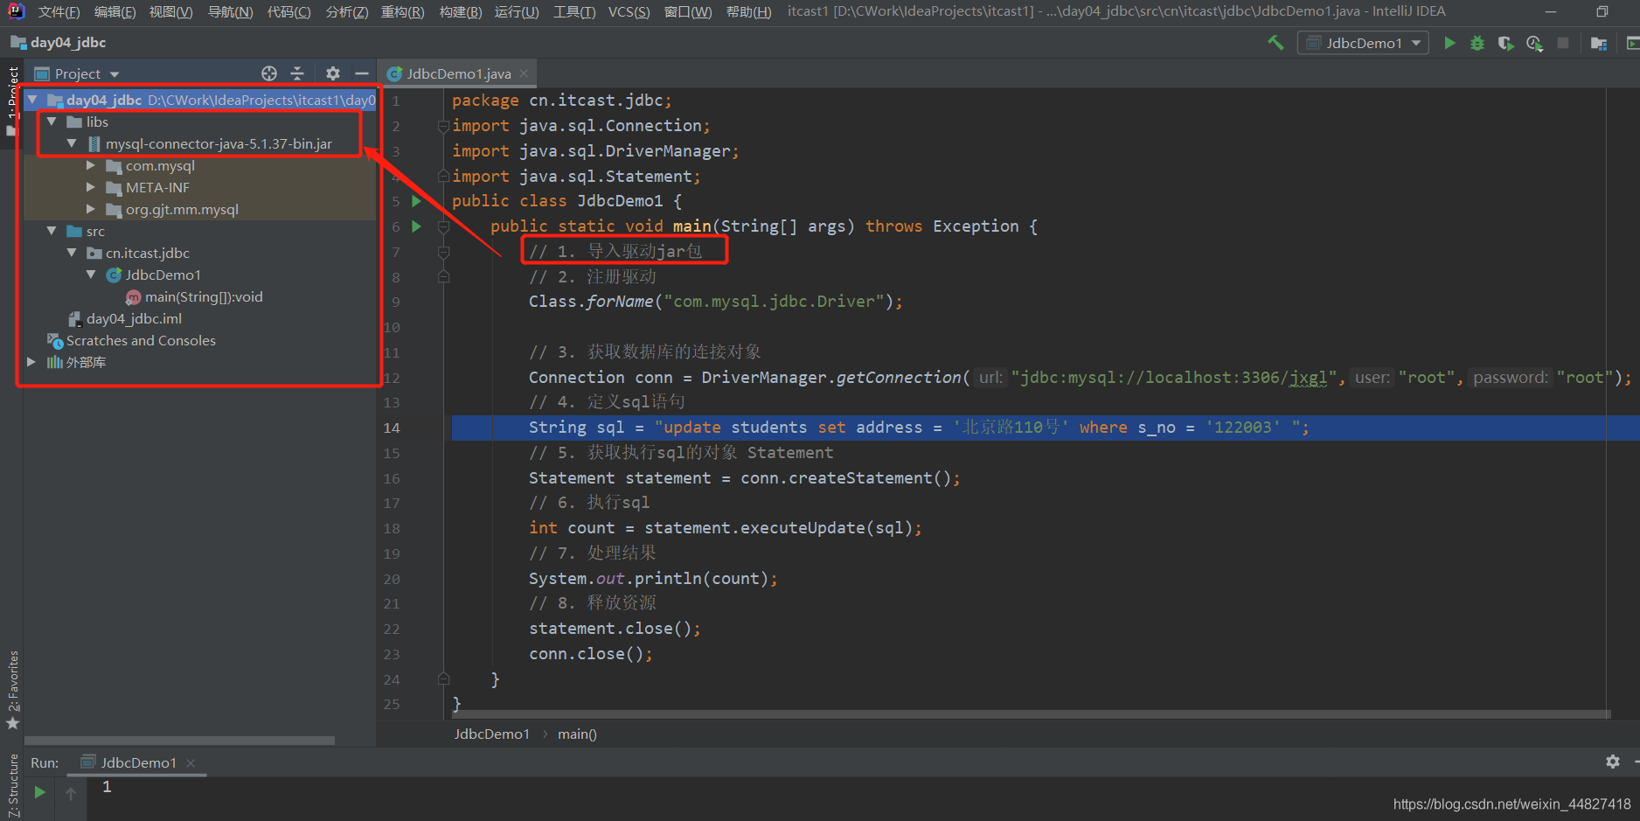Click the run gutter icon beside main method

416,226
